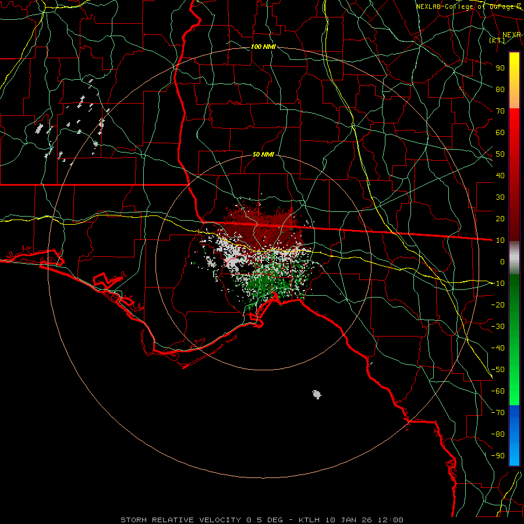Click the "[KT]" units label above scale
Screen dimensions: 524x524
[497, 40]
